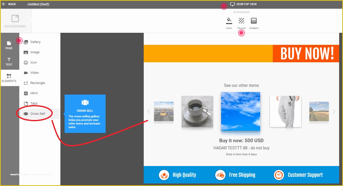Viewport: 343px width, 186px height.
Task: Open the 'HADAR TESTTT 88 - do not buy' title
Action: click(241, 148)
